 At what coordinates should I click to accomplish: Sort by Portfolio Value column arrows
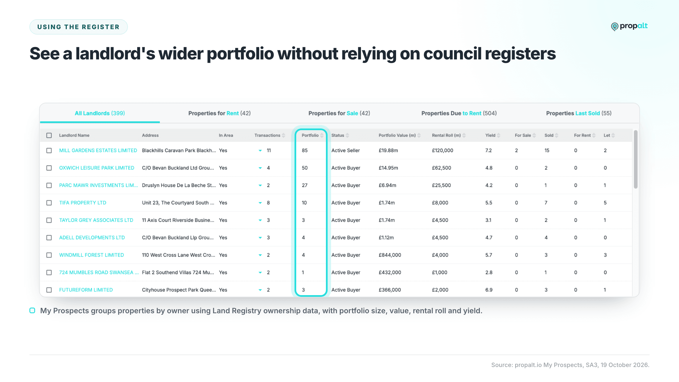[x=419, y=136]
